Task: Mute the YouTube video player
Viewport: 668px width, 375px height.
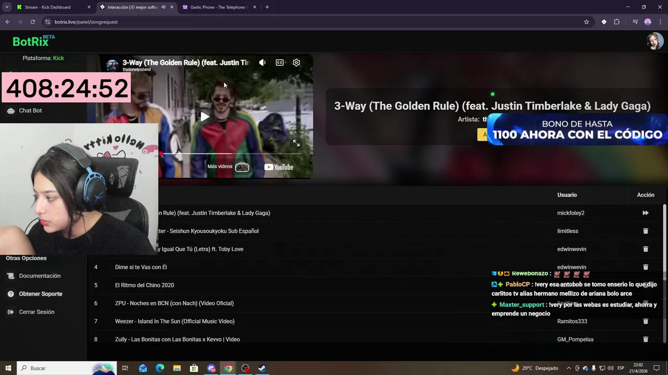Action: pos(263,63)
